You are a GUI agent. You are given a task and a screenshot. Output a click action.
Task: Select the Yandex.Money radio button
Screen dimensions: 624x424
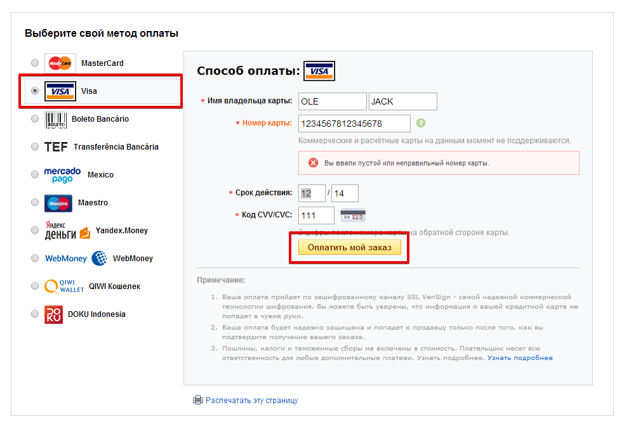point(35,230)
